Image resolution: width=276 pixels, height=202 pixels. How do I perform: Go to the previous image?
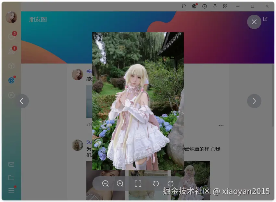click(x=22, y=101)
